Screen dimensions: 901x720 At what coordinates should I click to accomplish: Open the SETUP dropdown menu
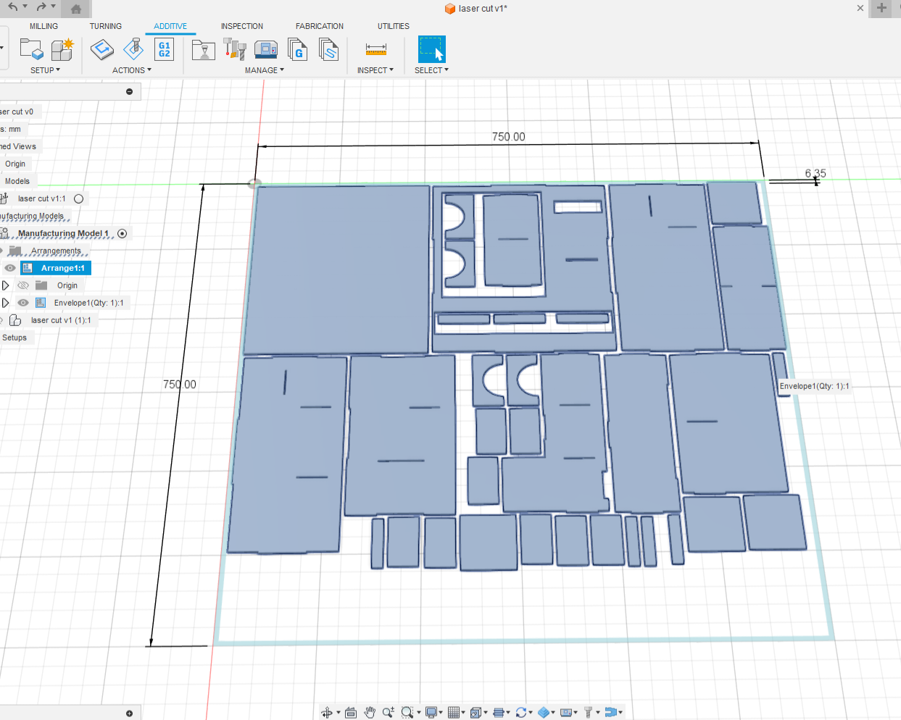(x=45, y=70)
